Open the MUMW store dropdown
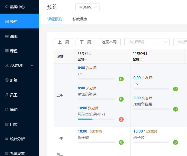Screen dimensions: 187x156 pos(87,7)
